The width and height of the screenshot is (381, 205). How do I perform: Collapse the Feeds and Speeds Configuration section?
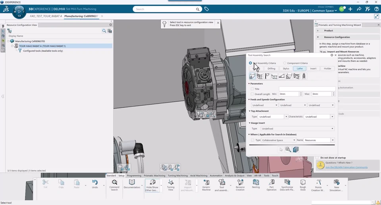coord(249,100)
